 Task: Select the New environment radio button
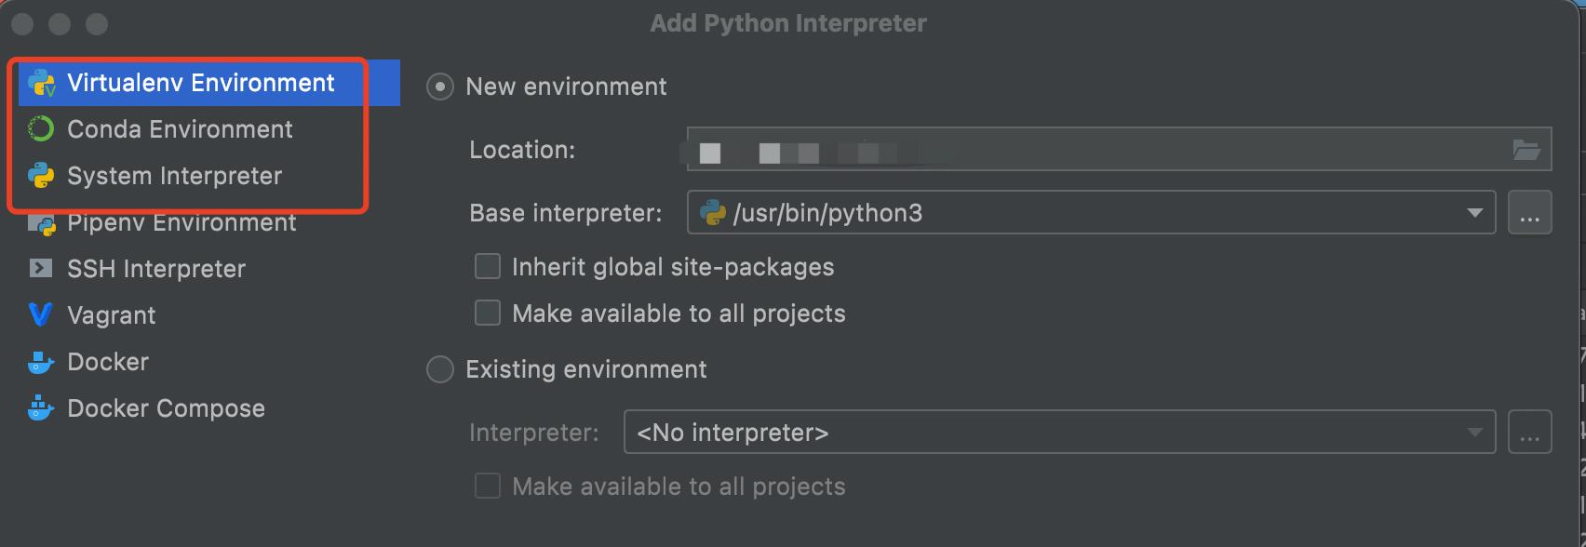click(x=440, y=87)
